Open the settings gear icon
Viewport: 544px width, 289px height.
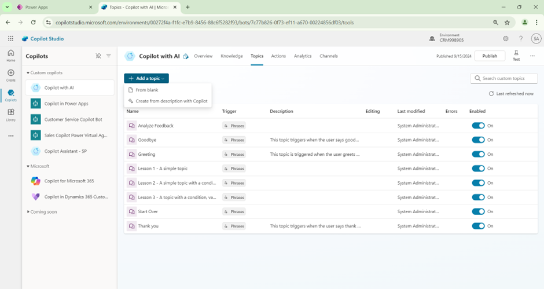pyautogui.click(x=505, y=39)
